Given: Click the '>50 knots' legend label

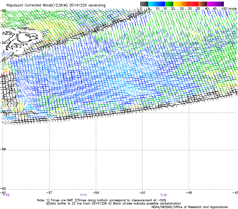Looking at the screenshot, I should pos(229,9).
